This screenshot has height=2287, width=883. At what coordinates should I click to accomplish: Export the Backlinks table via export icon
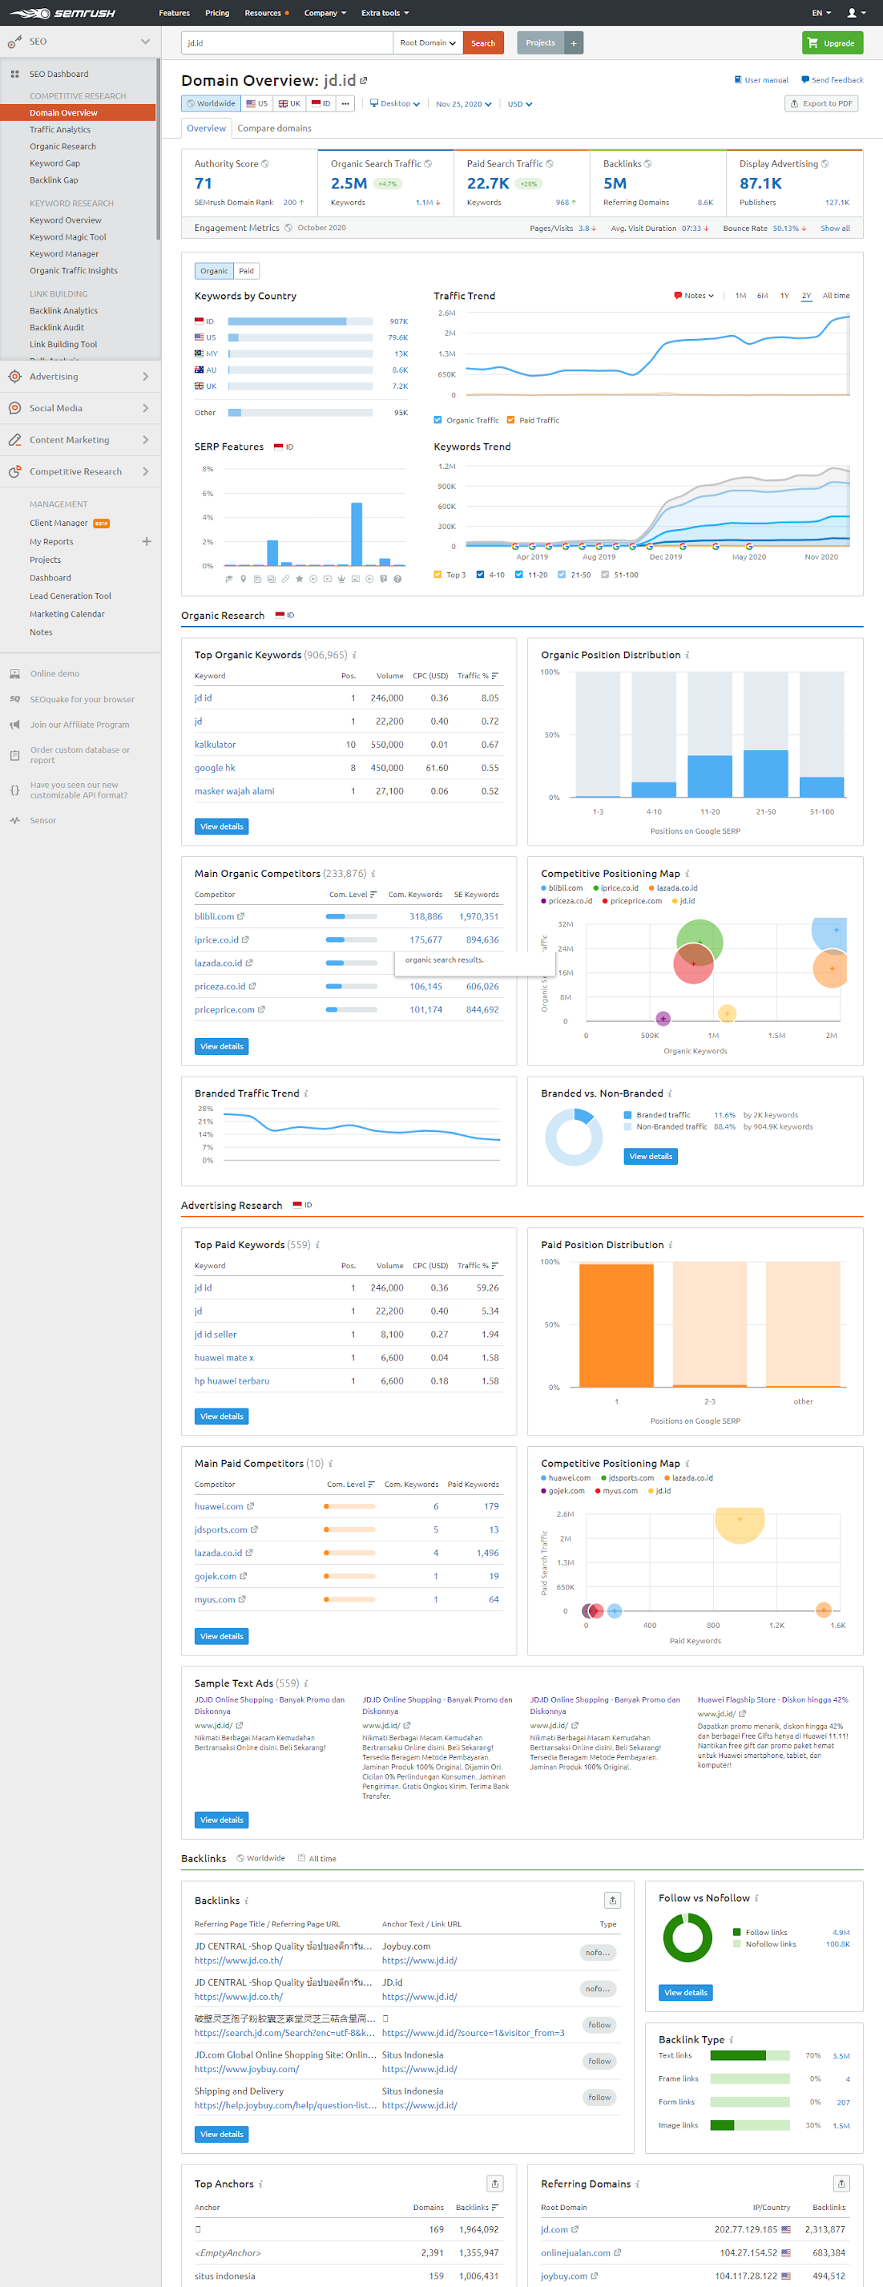(x=612, y=1901)
